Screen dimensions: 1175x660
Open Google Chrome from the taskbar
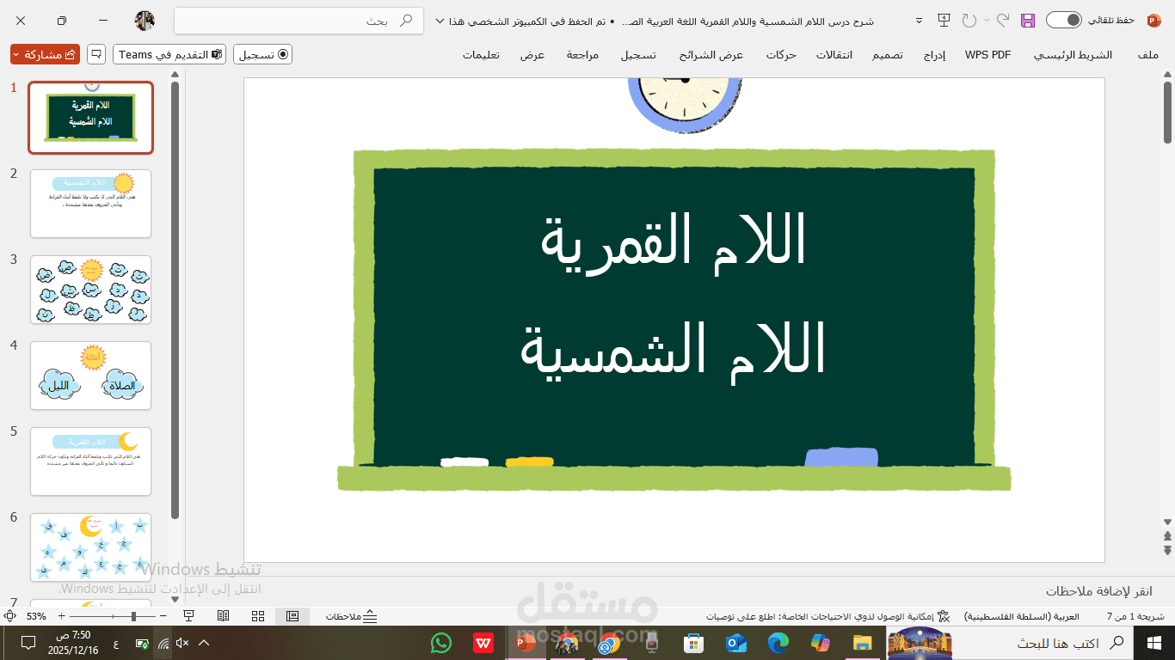(609, 643)
